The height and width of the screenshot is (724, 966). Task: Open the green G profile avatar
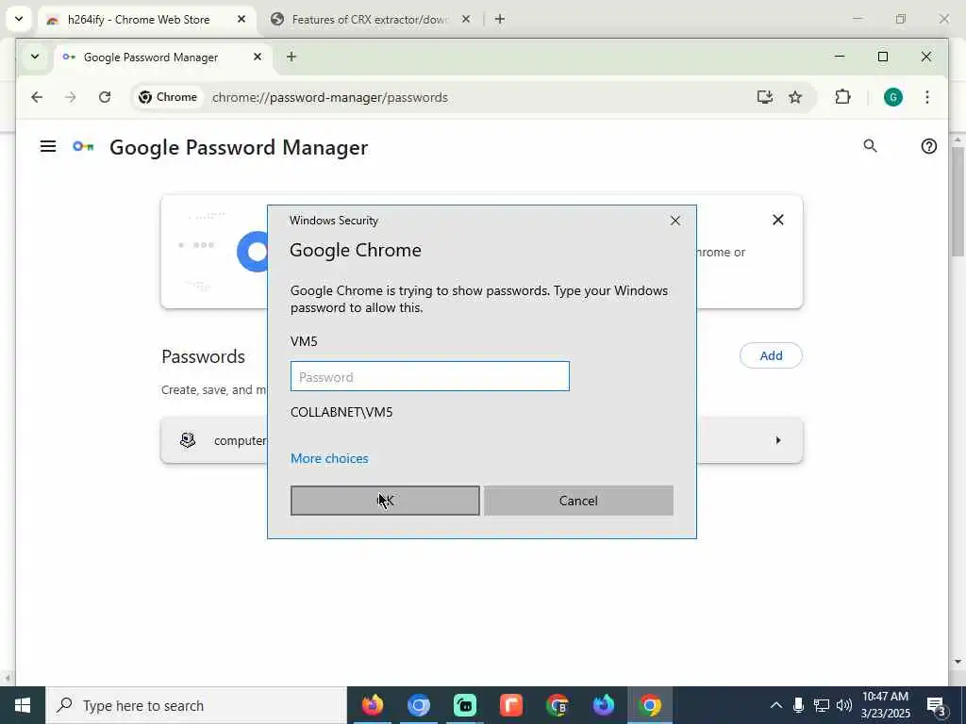tap(892, 97)
